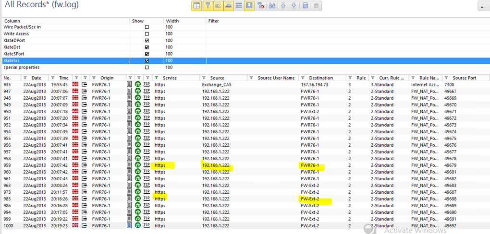Select the Exchange_CAS source cell
Screen dimensions: 490x234
[x=217, y=84]
